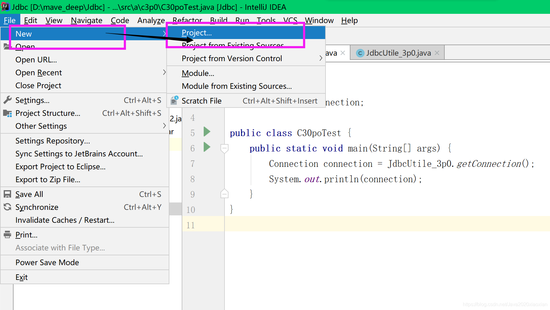Open the File menu

click(10, 21)
